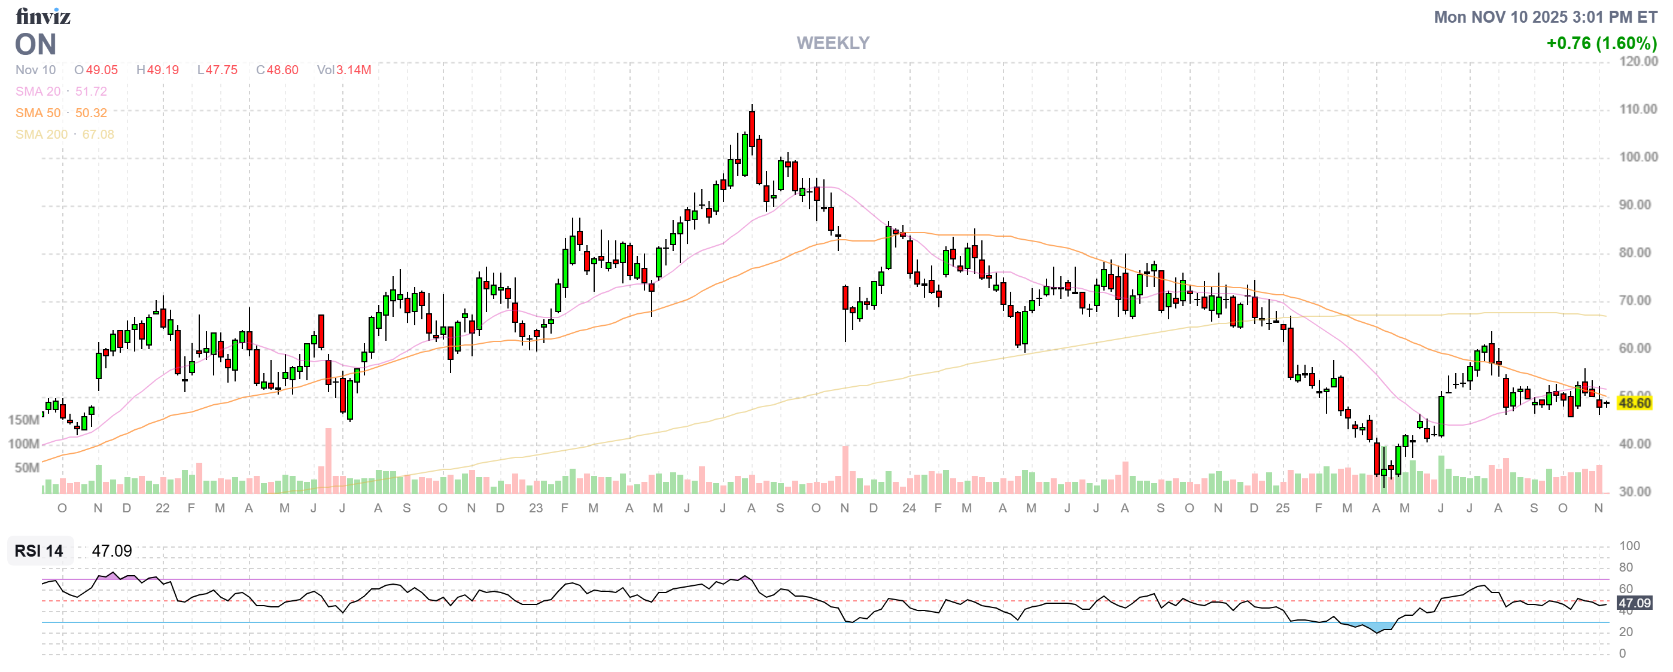Click the finviz logo
This screenshot has height=672, width=1673.
(43, 16)
